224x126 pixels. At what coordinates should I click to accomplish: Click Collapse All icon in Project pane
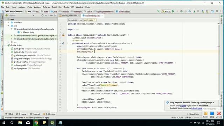(x=46, y=15)
